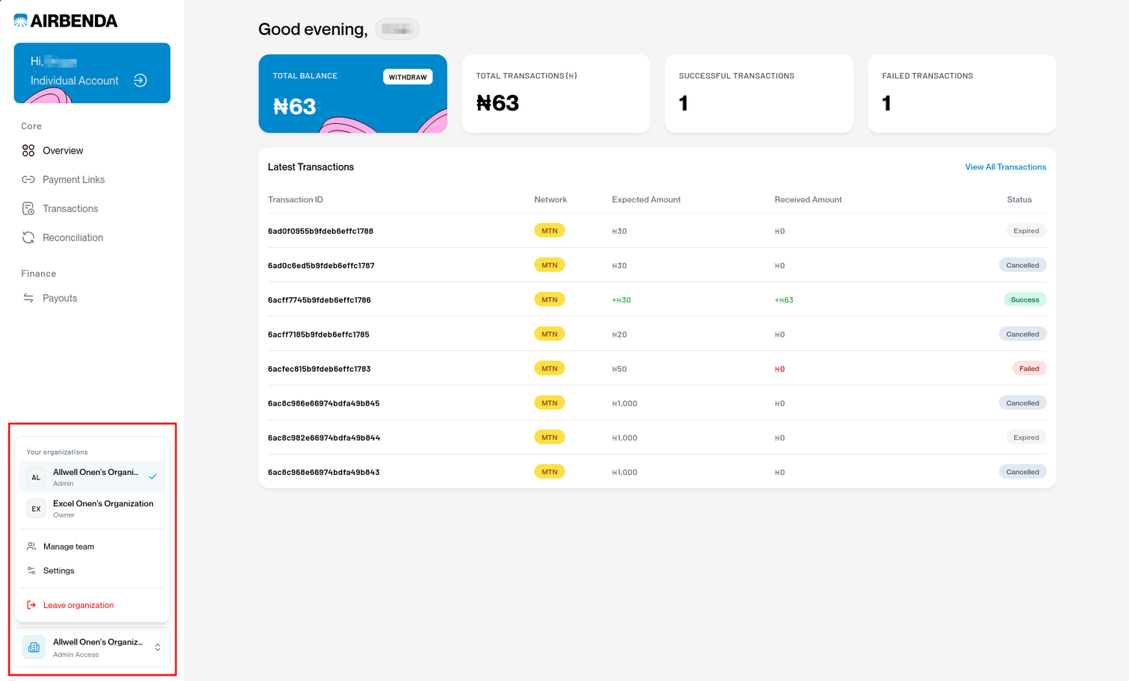Viewport: 1129px width, 681px height.
Task: Click the Failed Transactions card
Action: (962, 93)
